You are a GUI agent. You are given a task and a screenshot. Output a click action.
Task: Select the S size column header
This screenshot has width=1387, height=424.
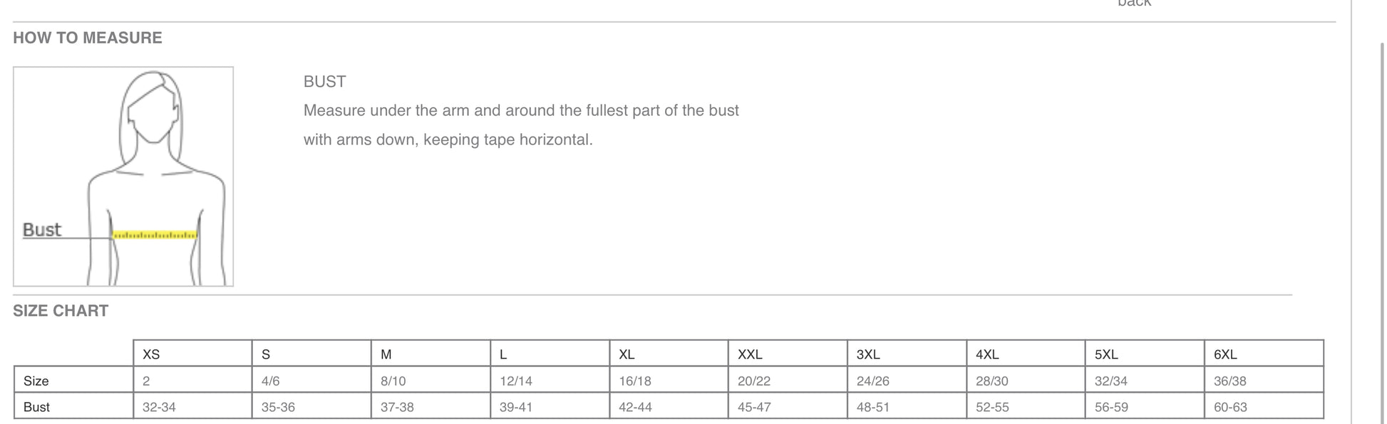(266, 354)
